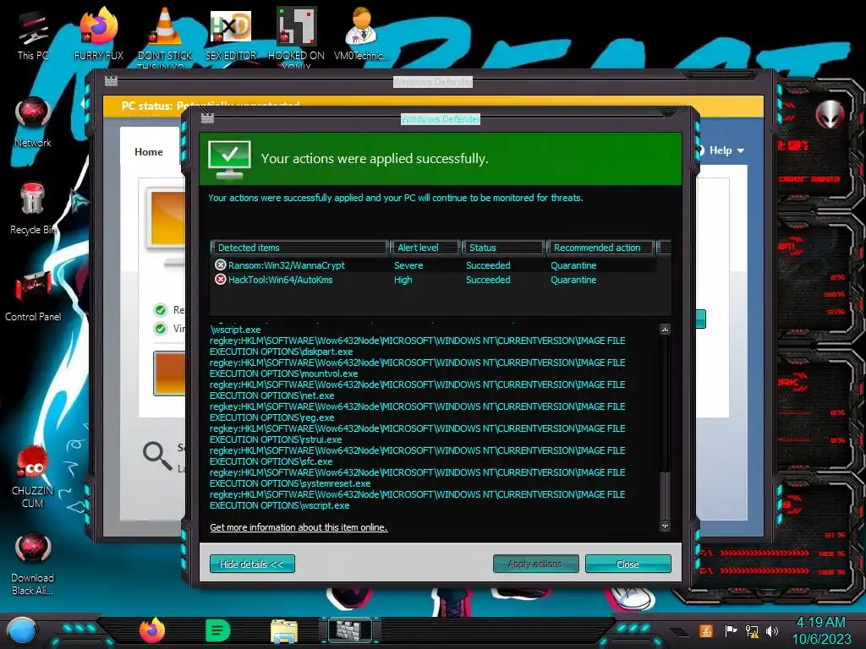The height and width of the screenshot is (649, 866).
Task: Click the orange tray icon
Action: (705, 630)
